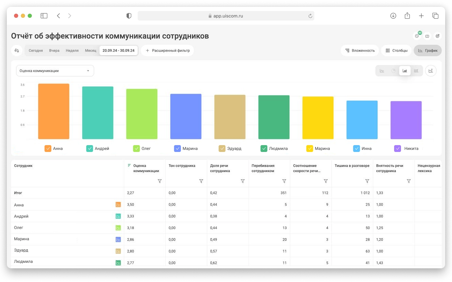
Task: Click the Safari downloads icon
Action: point(393,16)
